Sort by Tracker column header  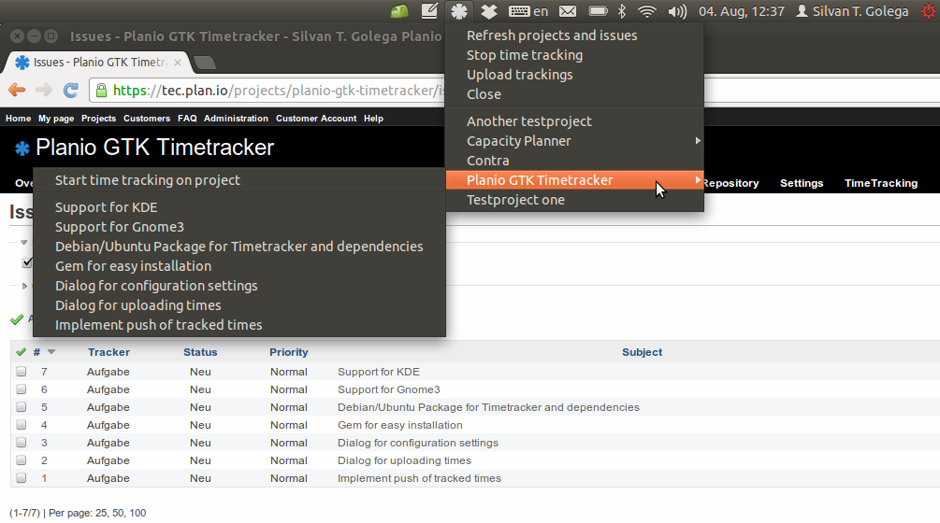point(108,352)
